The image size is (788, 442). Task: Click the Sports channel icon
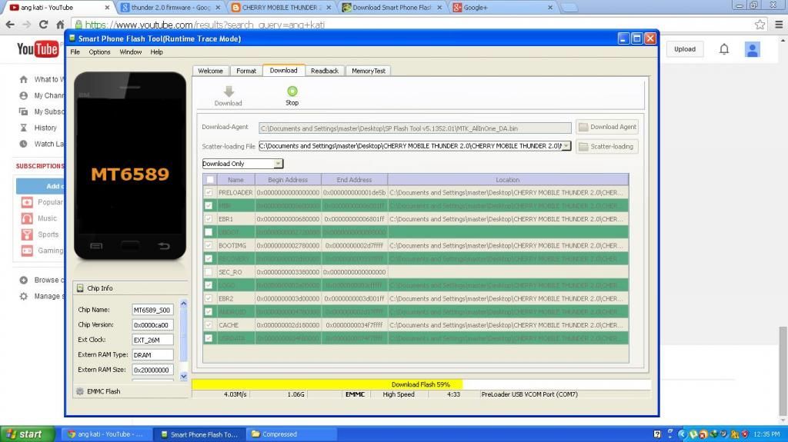tap(27, 234)
